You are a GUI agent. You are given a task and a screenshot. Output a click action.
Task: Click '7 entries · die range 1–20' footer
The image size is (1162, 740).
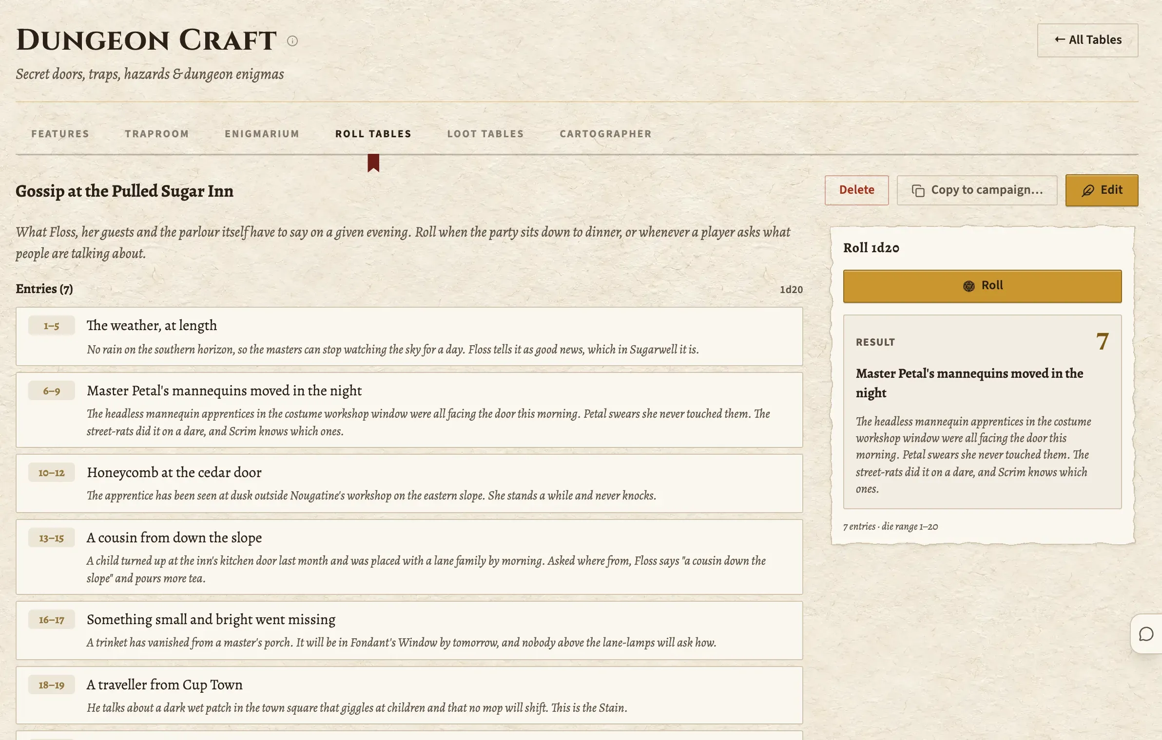[891, 526]
